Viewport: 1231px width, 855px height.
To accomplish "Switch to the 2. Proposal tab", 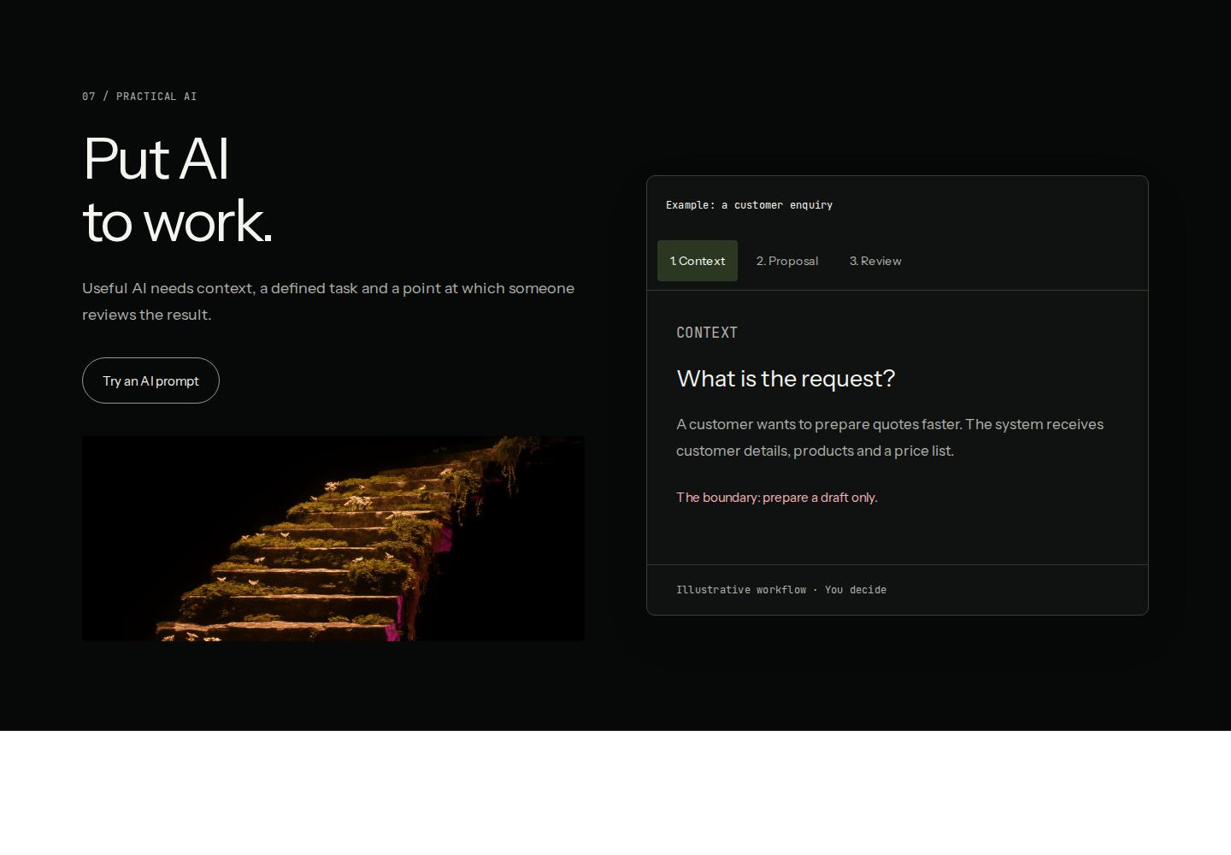I will point(787,261).
